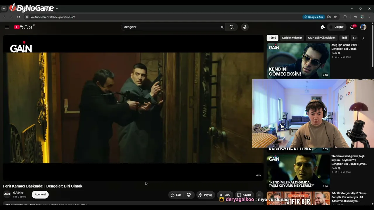Save the video with 'Kaydet'
The height and width of the screenshot is (210, 374).
pos(244,195)
